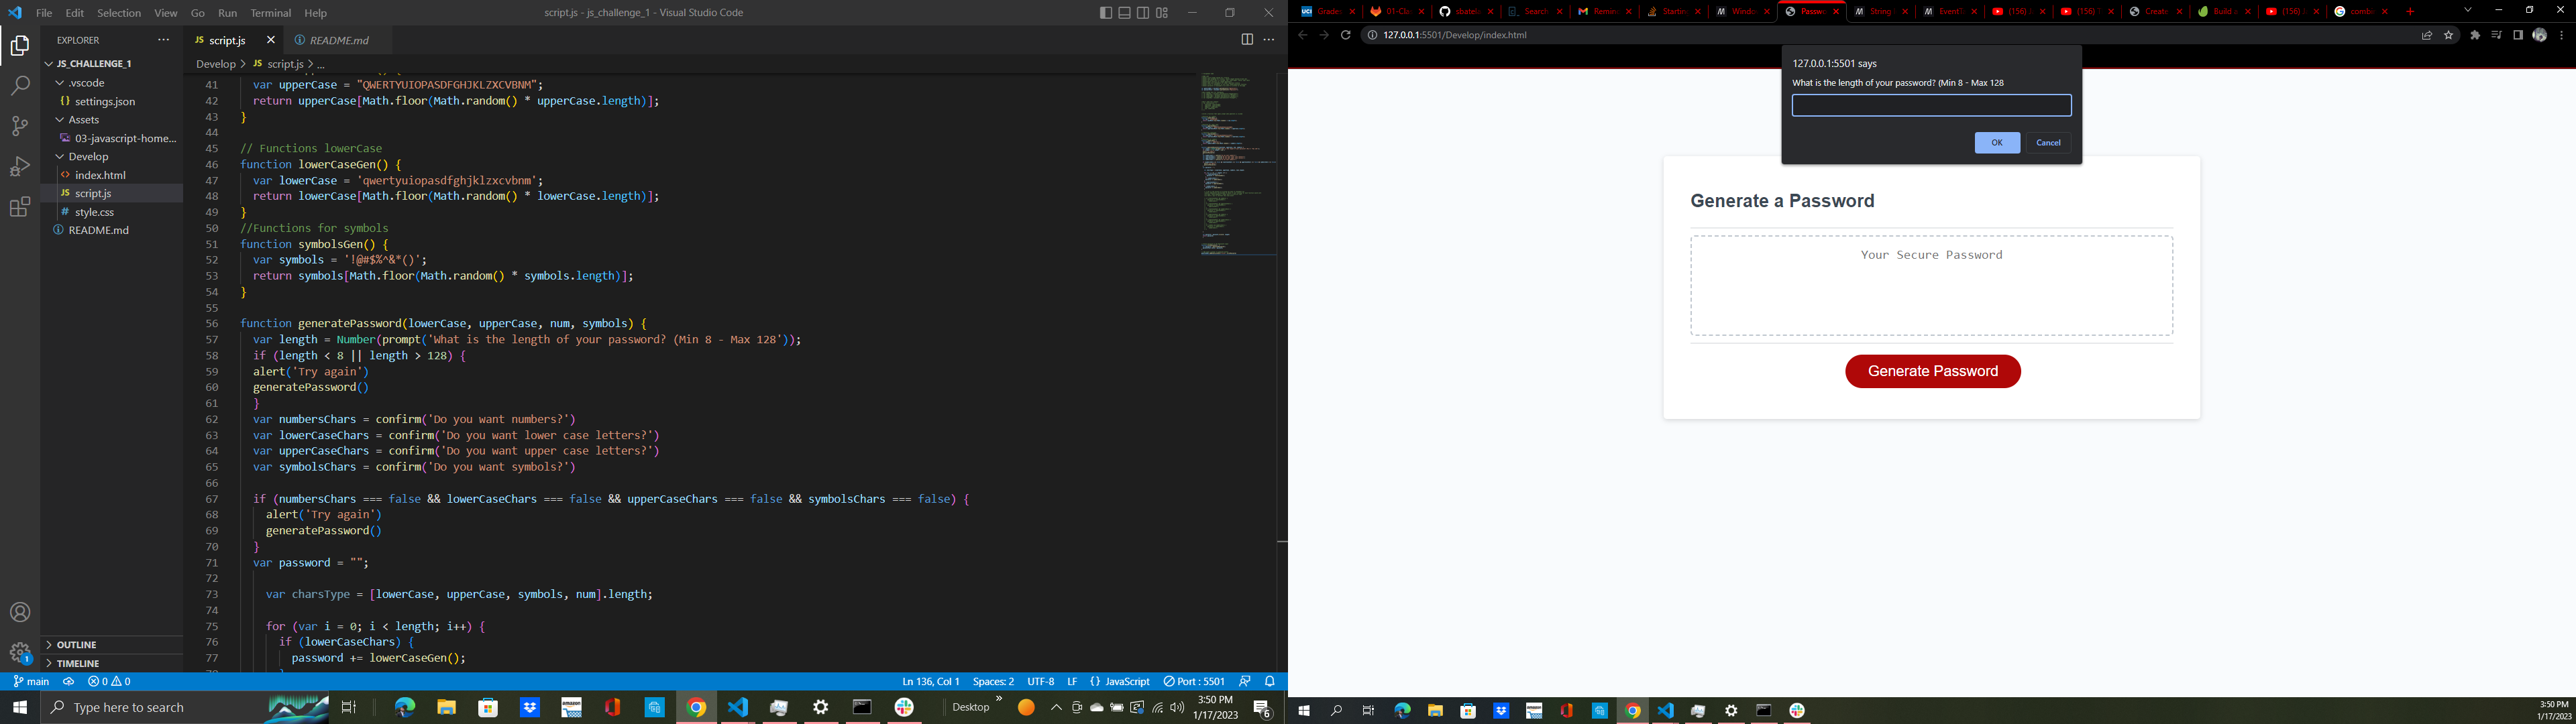Open the Run and Debug view icon
The width and height of the screenshot is (2576, 724).
click(x=20, y=166)
